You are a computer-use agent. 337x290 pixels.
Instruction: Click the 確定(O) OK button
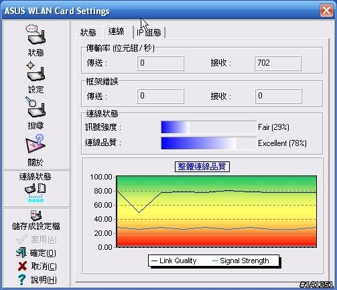(x=36, y=252)
